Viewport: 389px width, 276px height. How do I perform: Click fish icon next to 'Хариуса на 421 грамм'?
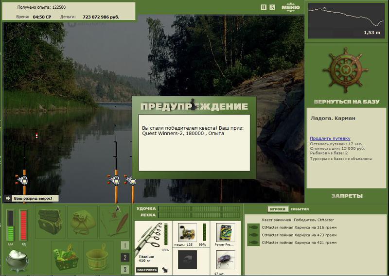coord(253,242)
